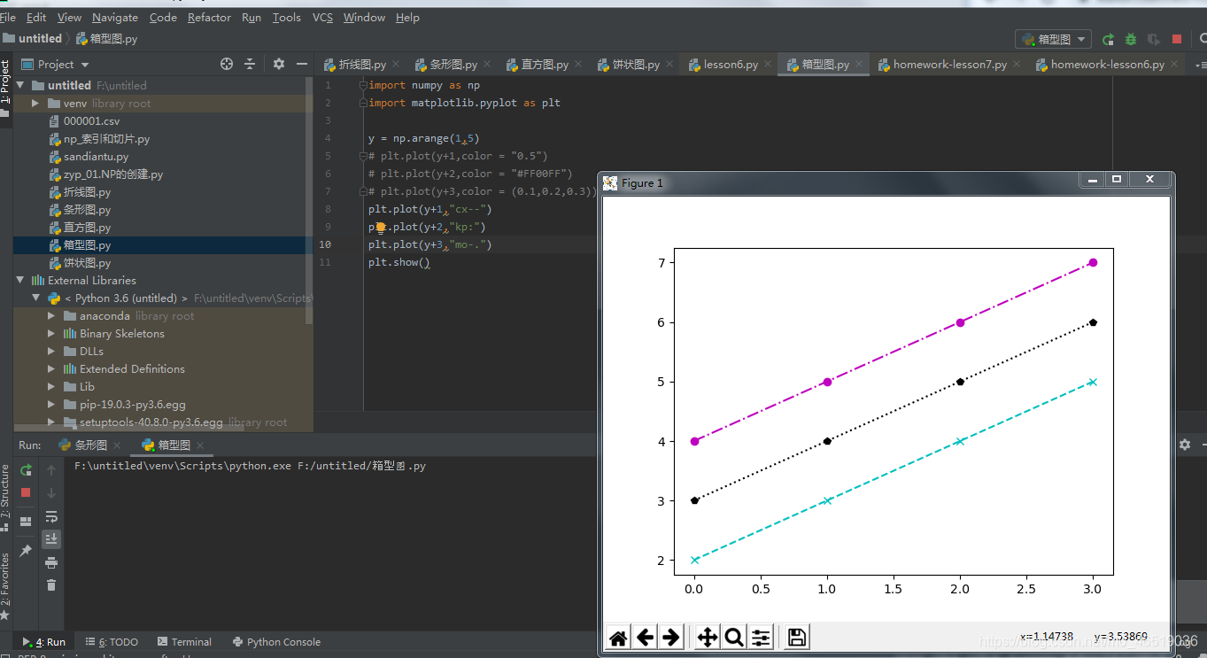The width and height of the screenshot is (1207, 658).
Task: Rerun the script with the green Run panel icon
Action: [26, 470]
